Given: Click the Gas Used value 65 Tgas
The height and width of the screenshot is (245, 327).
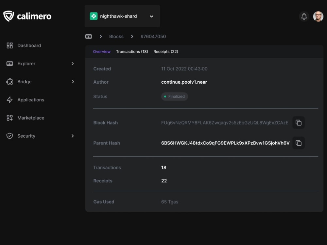Looking at the screenshot, I should coord(169,202).
